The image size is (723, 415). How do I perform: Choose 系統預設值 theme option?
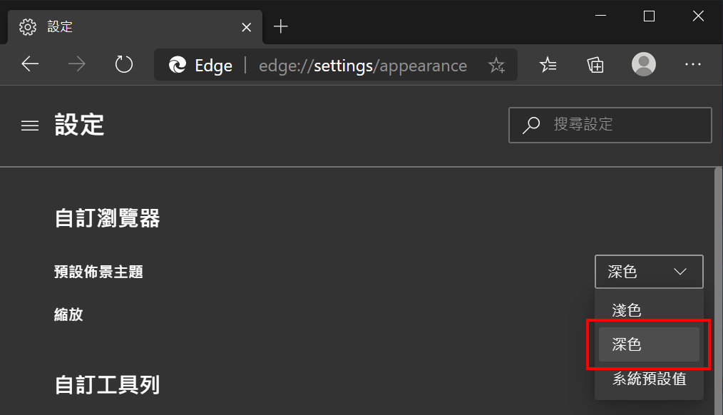tap(649, 379)
